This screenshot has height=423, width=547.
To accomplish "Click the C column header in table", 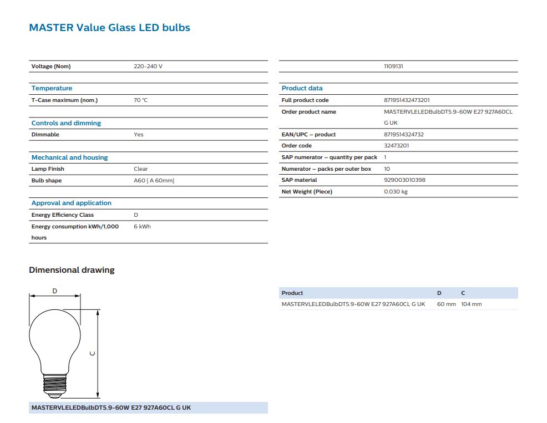I will (463, 293).
